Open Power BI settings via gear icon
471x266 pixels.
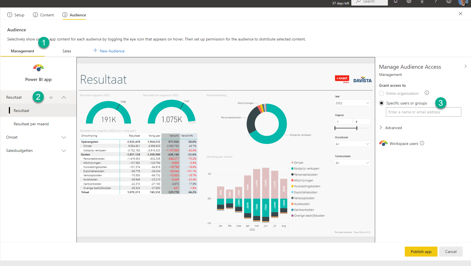point(409,2)
